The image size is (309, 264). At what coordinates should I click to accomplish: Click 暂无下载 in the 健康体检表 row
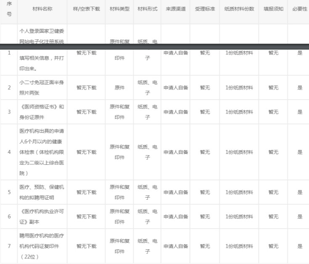click(86, 152)
